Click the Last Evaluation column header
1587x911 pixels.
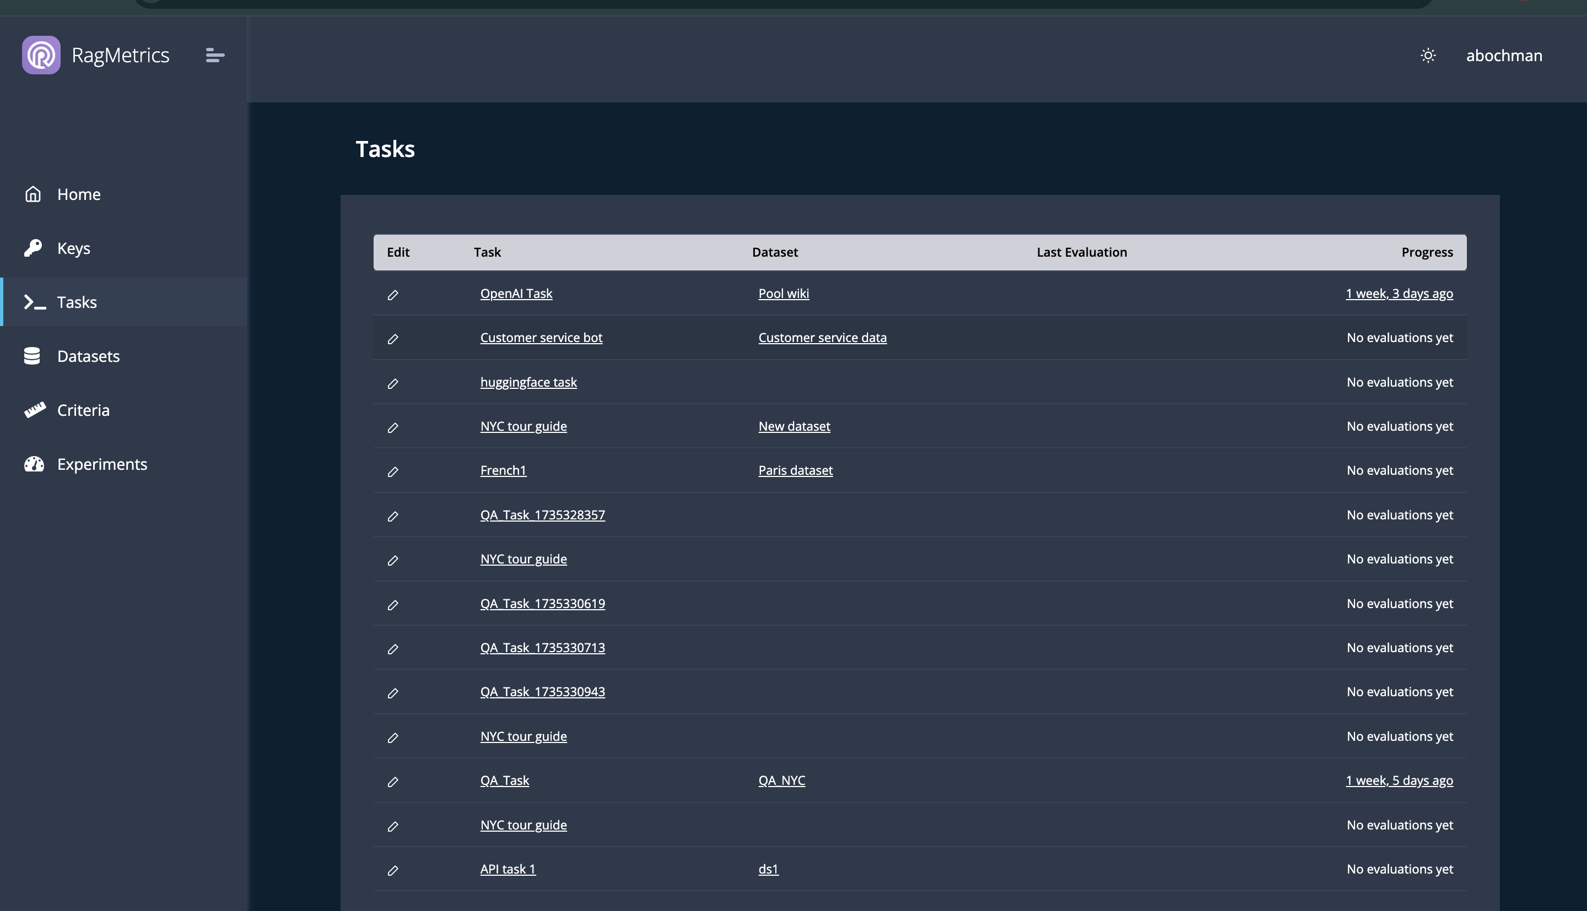1081,252
